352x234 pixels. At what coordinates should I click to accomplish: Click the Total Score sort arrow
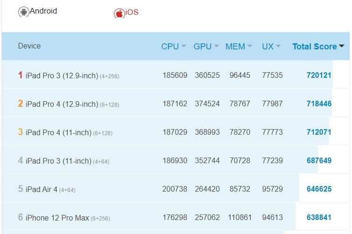point(341,47)
